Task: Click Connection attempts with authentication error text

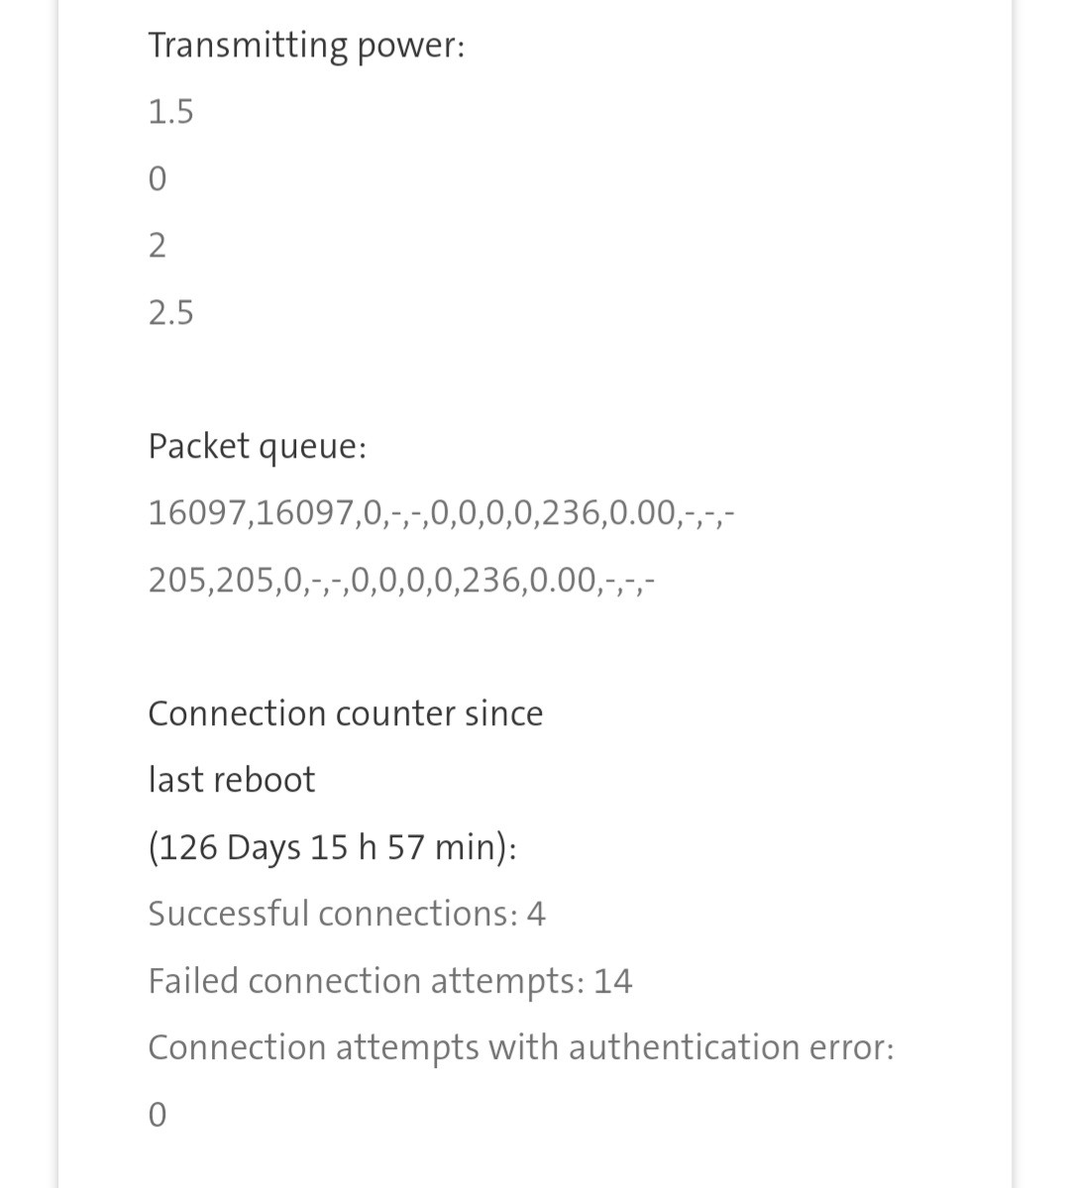Action: click(x=520, y=1047)
